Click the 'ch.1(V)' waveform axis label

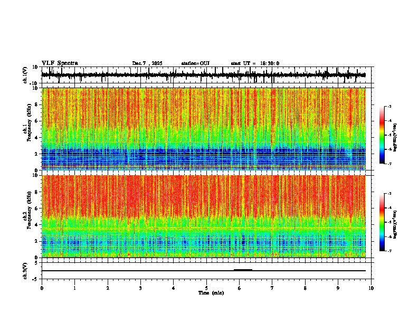pyautogui.click(x=25, y=75)
